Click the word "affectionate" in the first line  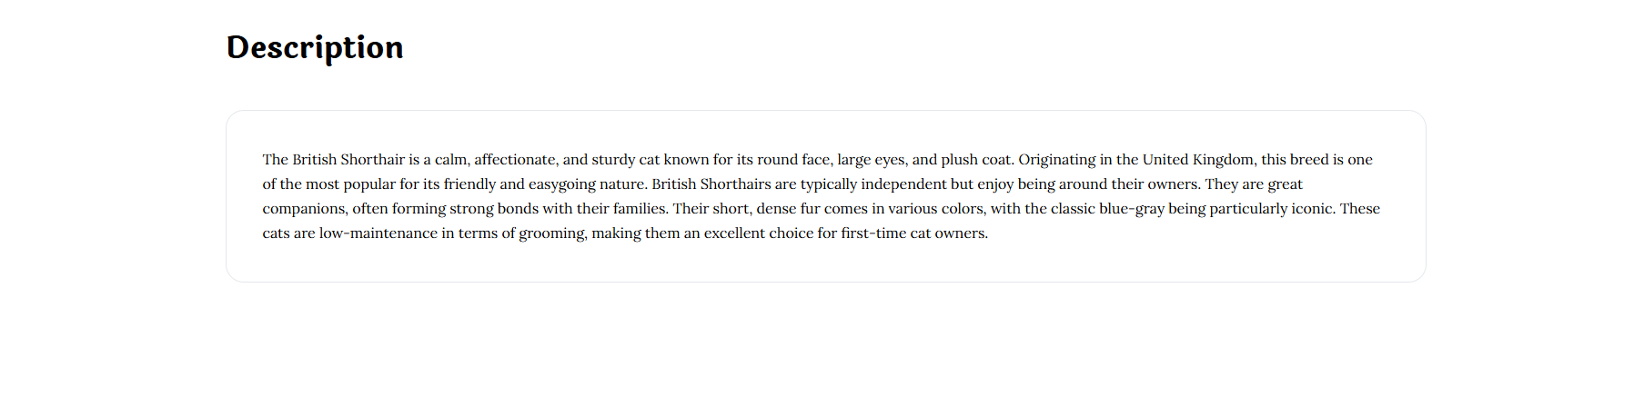point(515,160)
